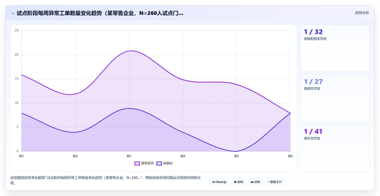Click the 数据卡片 sparkle icon

click(269, 182)
